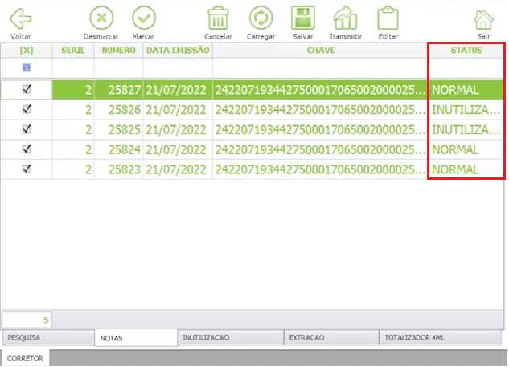This screenshot has width=509, height=367.
Task: Click the date cell of nota 25823
Action: coord(178,169)
